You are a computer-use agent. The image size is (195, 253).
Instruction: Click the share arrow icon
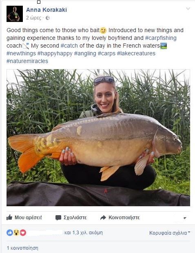[x=103, y=218]
